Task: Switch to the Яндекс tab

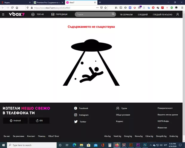Action: point(16,2)
